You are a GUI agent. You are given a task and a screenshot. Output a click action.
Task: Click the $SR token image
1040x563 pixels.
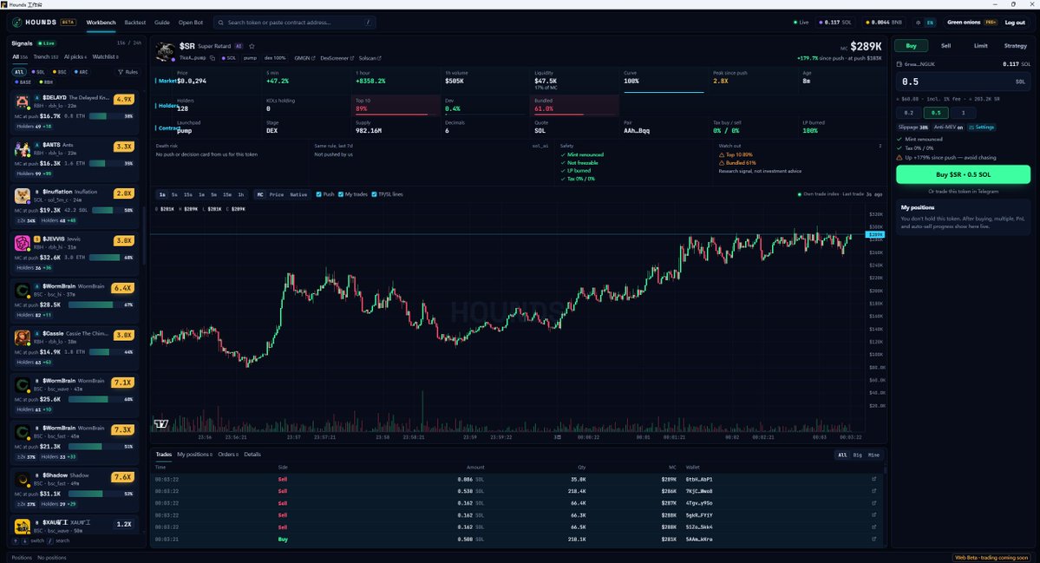(x=165, y=51)
